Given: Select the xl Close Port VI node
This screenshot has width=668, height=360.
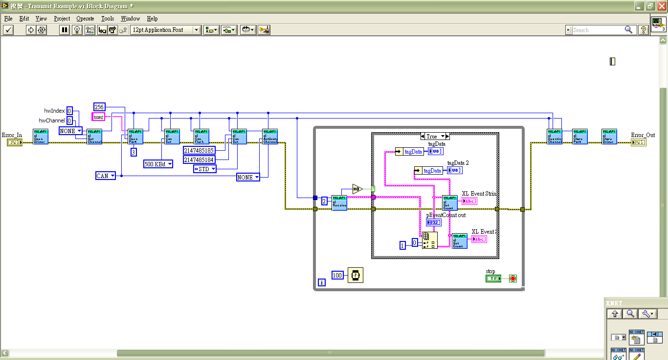Looking at the screenshot, I should click(580, 137).
